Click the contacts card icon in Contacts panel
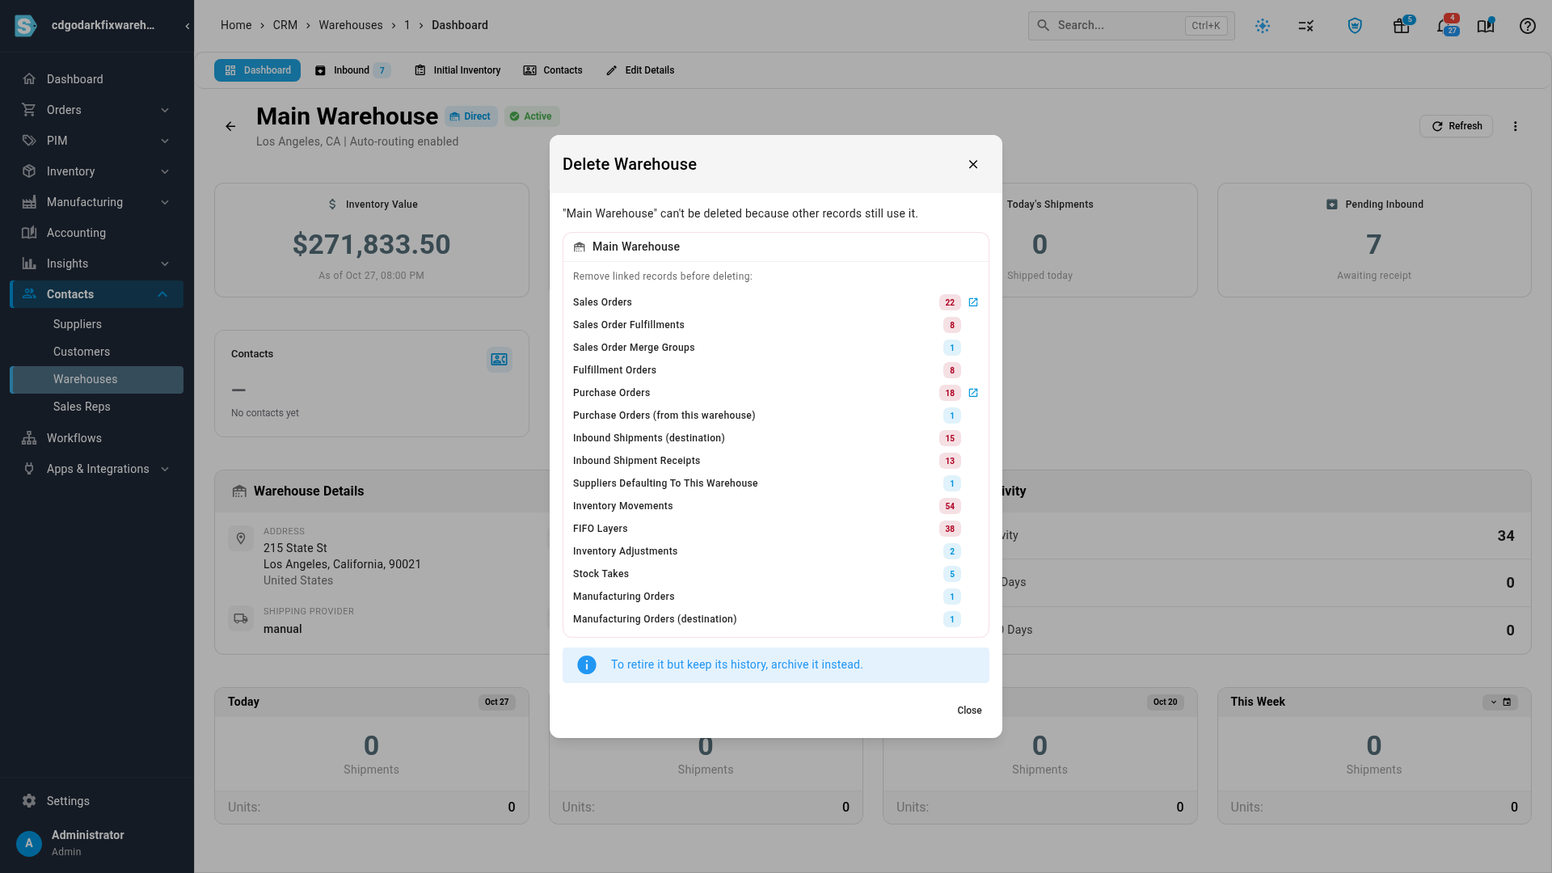The height and width of the screenshot is (873, 1552). tap(500, 359)
